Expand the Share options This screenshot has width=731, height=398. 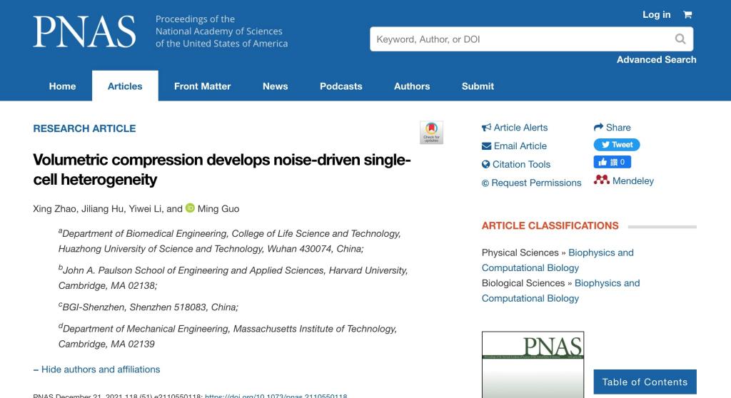612,128
